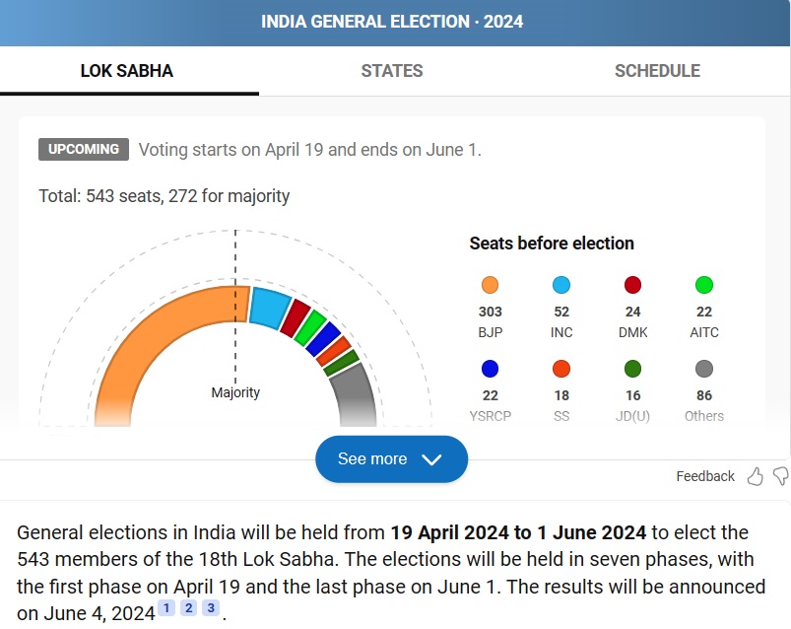Click the JD(U) dark green dot
Image resolution: width=791 pixels, height=629 pixels.
pyautogui.click(x=633, y=370)
